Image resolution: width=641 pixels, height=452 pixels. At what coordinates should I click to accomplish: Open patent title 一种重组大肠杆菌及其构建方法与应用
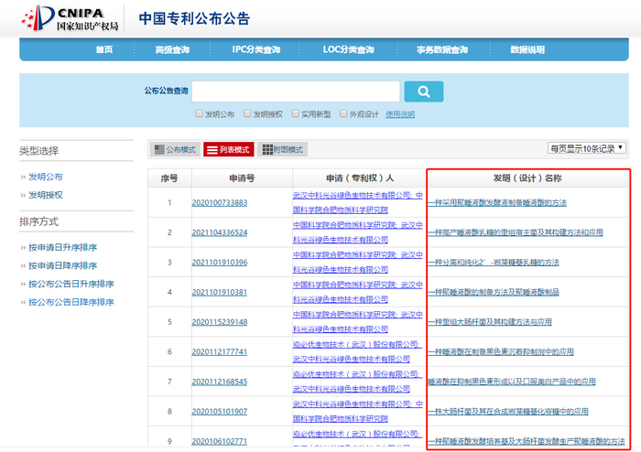(490, 322)
